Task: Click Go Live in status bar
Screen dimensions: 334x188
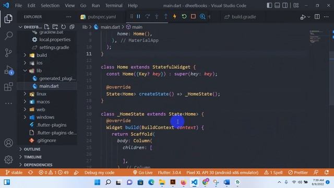Action: 142,172
